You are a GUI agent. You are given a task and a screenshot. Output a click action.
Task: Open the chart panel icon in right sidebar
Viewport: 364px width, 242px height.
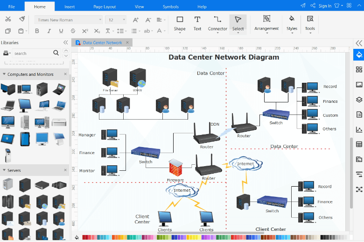(359, 130)
